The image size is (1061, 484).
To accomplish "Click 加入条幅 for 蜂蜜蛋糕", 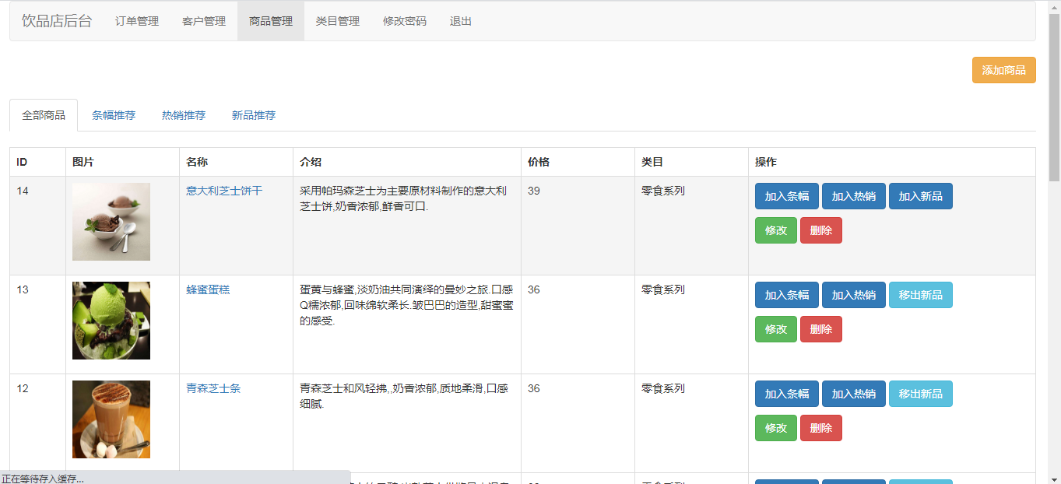I will 787,295.
